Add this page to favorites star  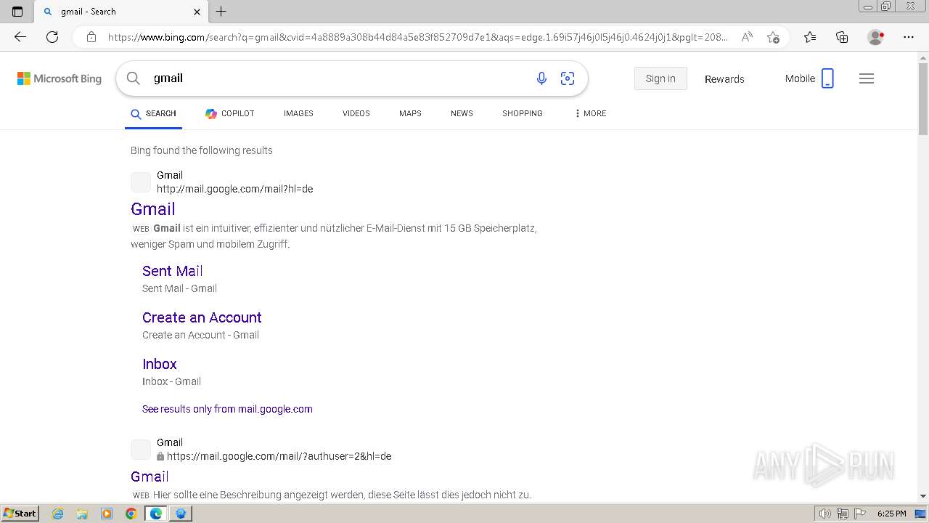[773, 37]
